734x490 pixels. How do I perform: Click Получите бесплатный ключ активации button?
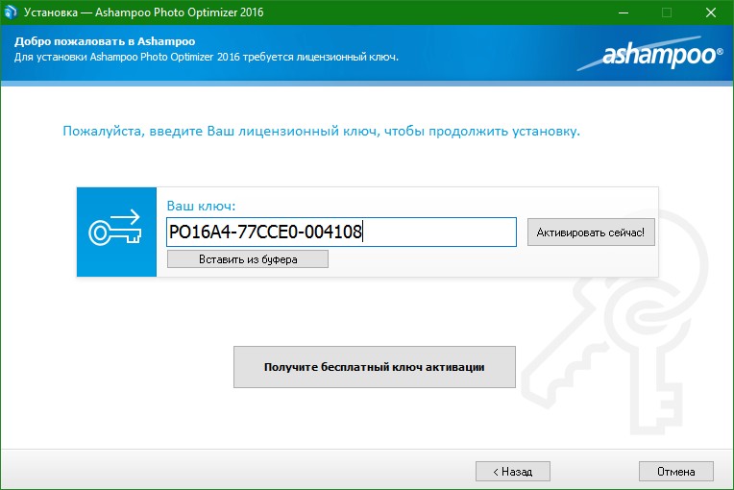(x=375, y=367)
